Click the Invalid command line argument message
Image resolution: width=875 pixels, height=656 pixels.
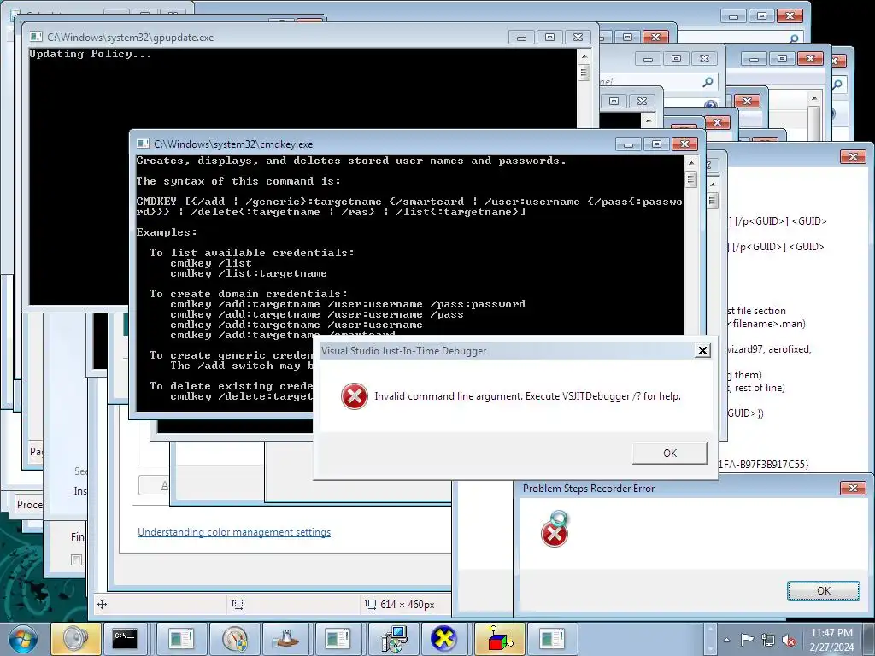point(527,396)
